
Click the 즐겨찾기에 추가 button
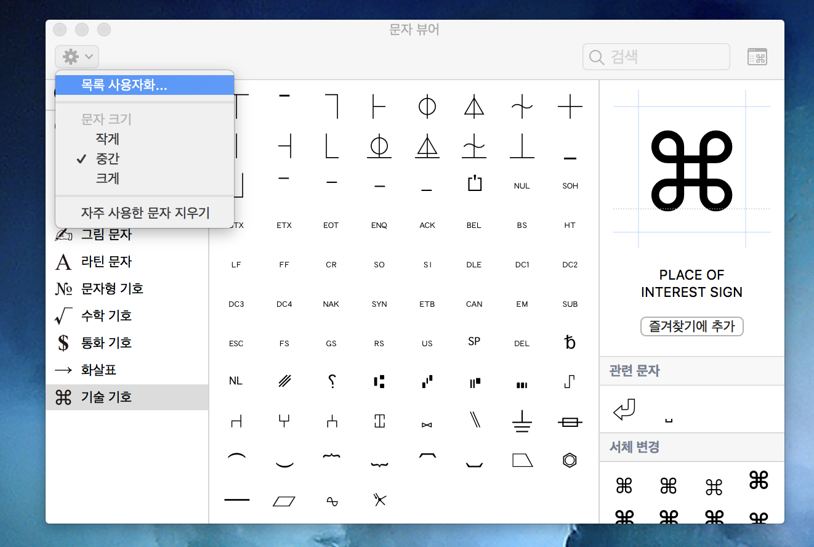691,326
